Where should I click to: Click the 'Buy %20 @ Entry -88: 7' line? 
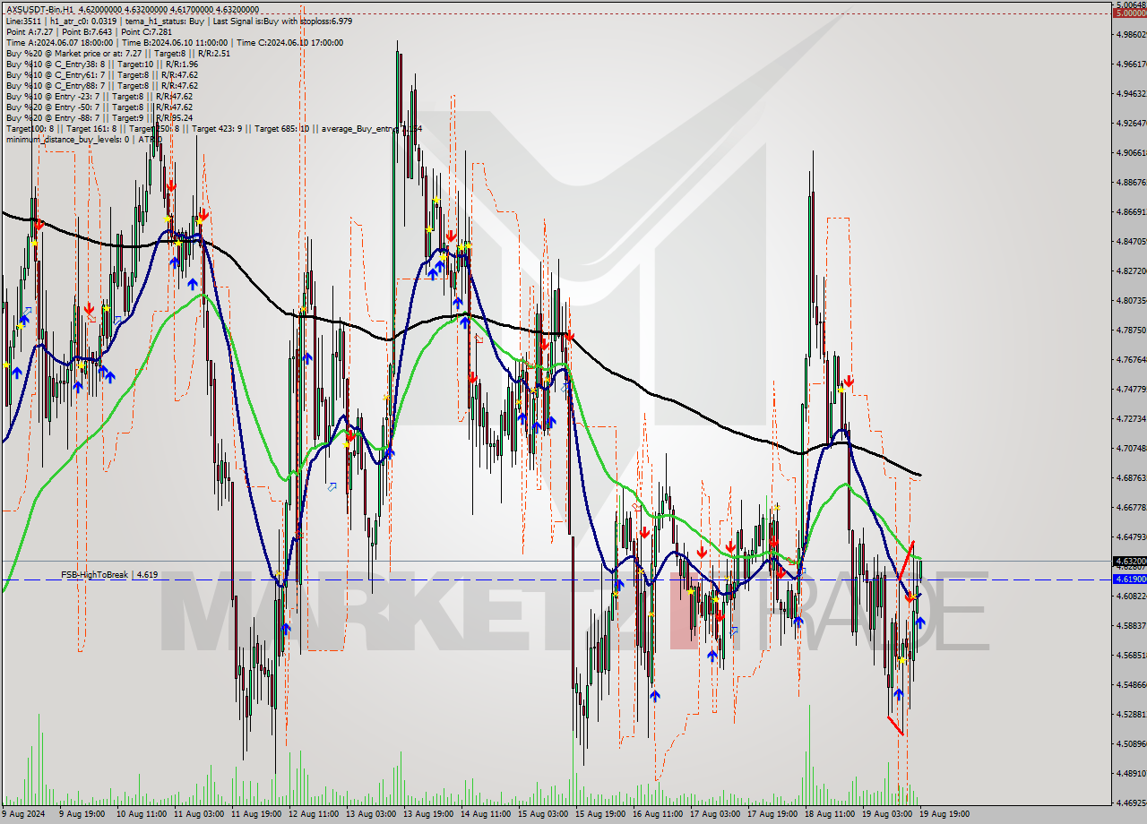tap(99, 117)
